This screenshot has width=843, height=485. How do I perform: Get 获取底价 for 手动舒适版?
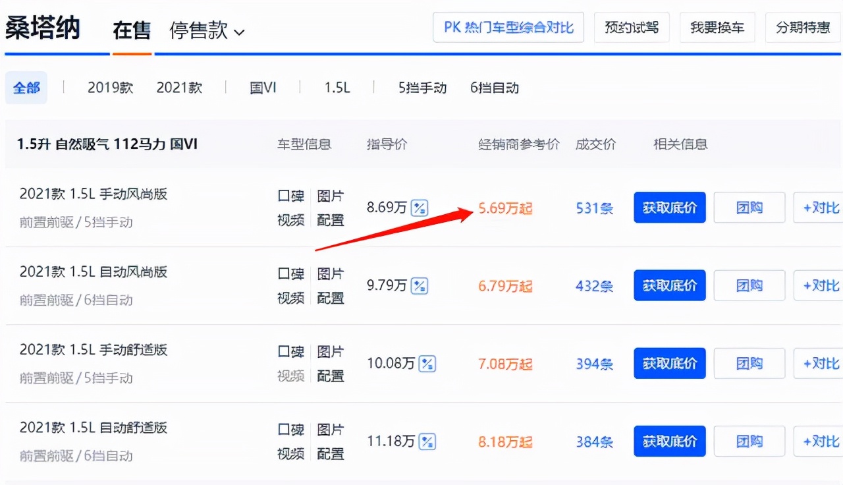click(670, 363)
